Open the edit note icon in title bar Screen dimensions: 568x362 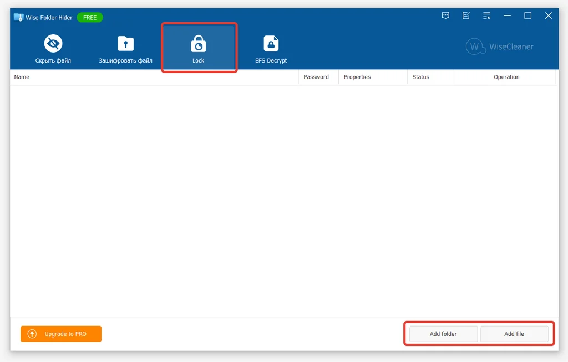pyautogui.click(x=466, y=15)
